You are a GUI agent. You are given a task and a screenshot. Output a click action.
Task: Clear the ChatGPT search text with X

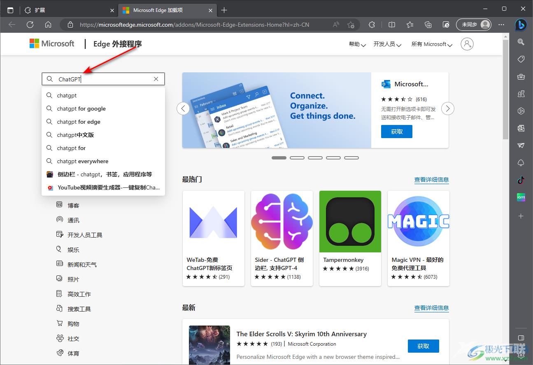pos(156,79)
